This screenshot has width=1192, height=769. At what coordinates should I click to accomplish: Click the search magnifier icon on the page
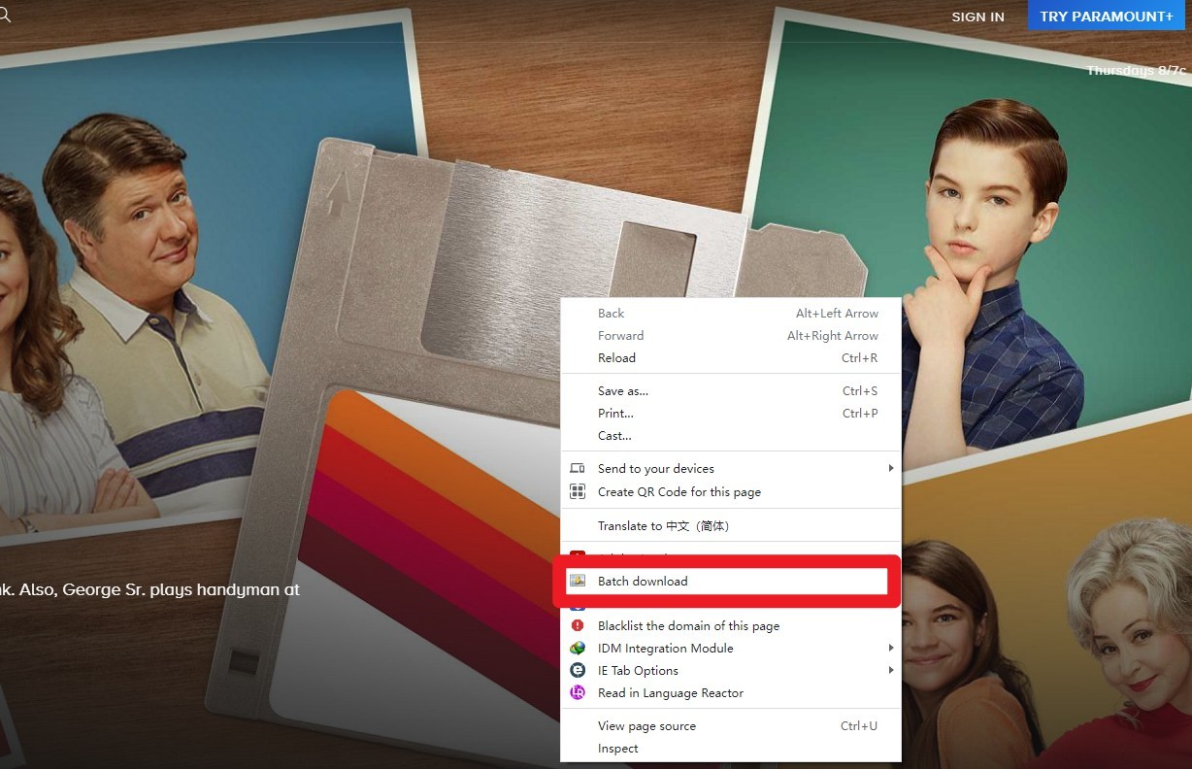[x=4, y=15]
